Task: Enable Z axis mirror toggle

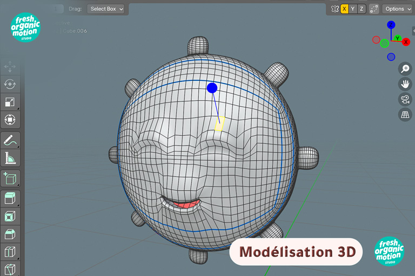Action: tap(362, 9)
